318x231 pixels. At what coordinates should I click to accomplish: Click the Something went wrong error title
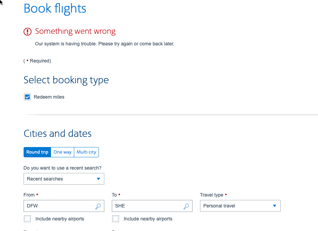75,31
